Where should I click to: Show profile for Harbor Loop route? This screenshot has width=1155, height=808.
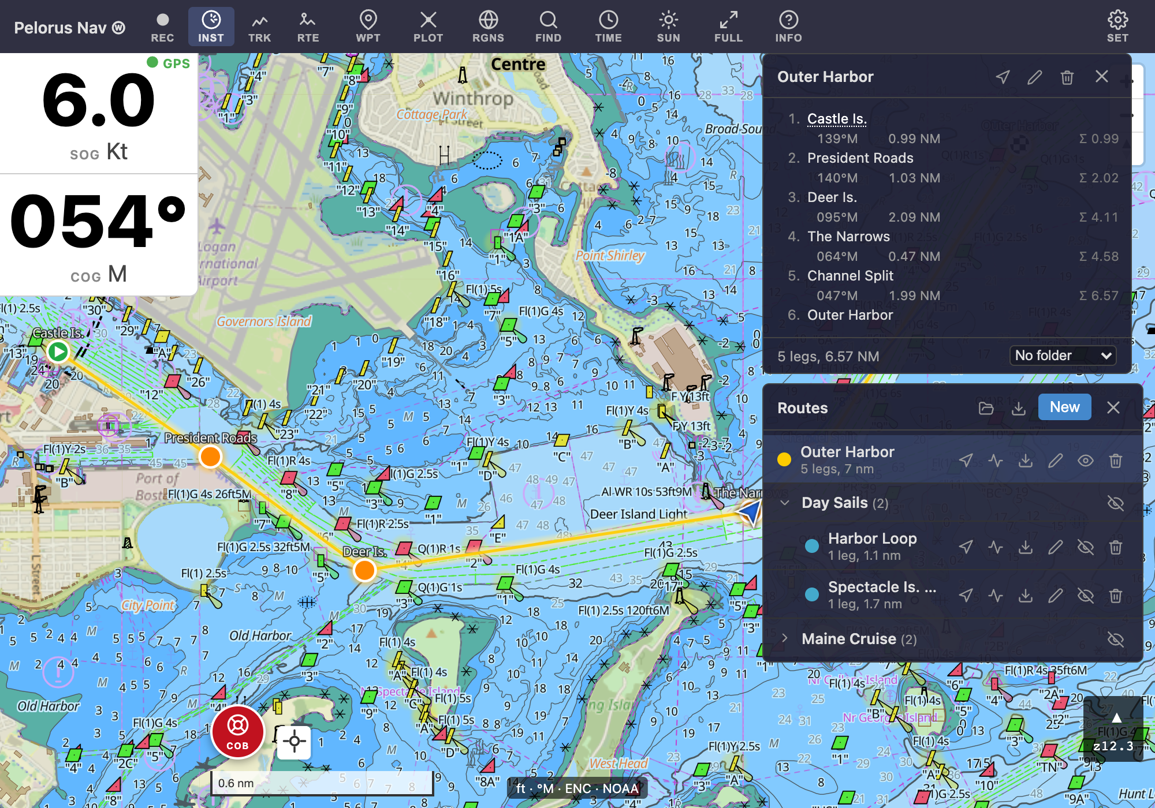[x=996, y=547]
